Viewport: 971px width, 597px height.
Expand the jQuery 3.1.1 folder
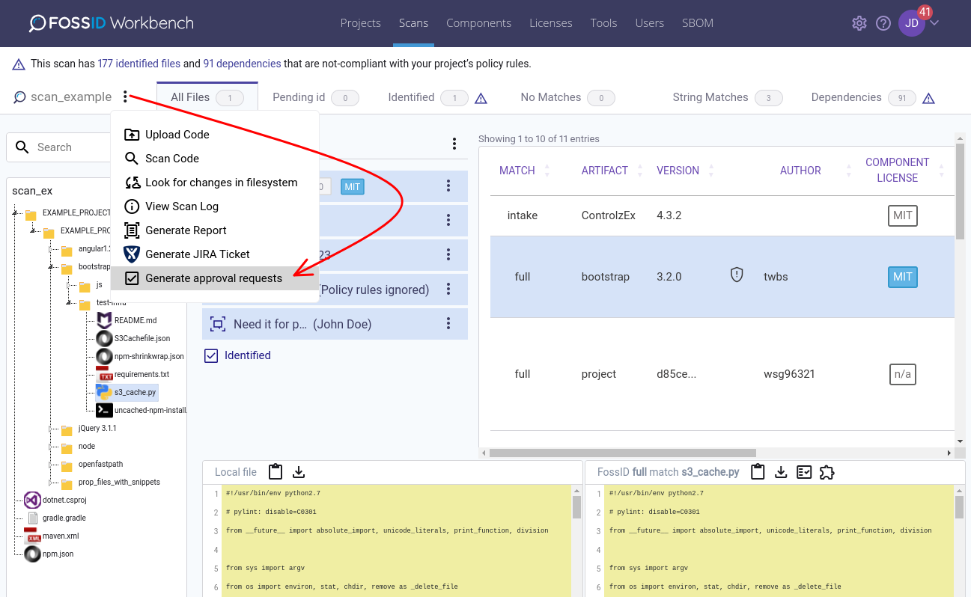coord(51,429)
